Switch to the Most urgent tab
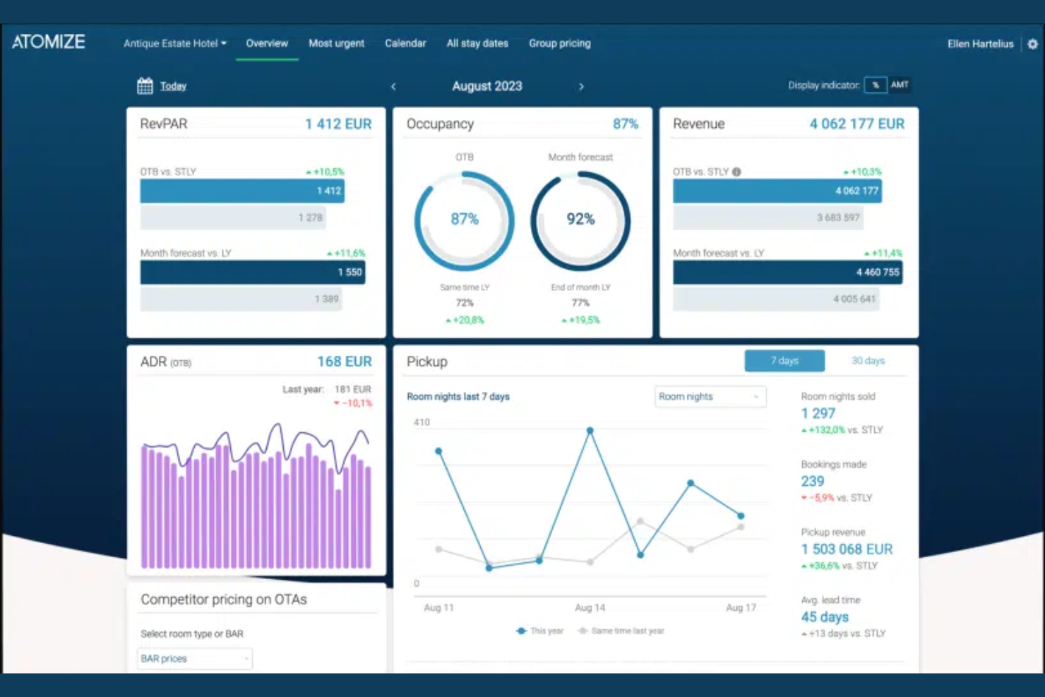1045x697 pixels. pyautogui.click(x=336, y=43)
